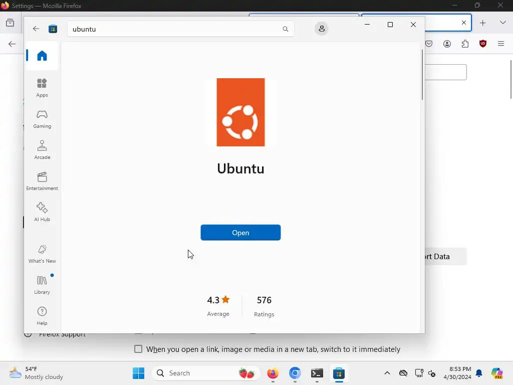Click the Import Data button in Firefox
Screen dimensions: 513x385
pos(445,256)
